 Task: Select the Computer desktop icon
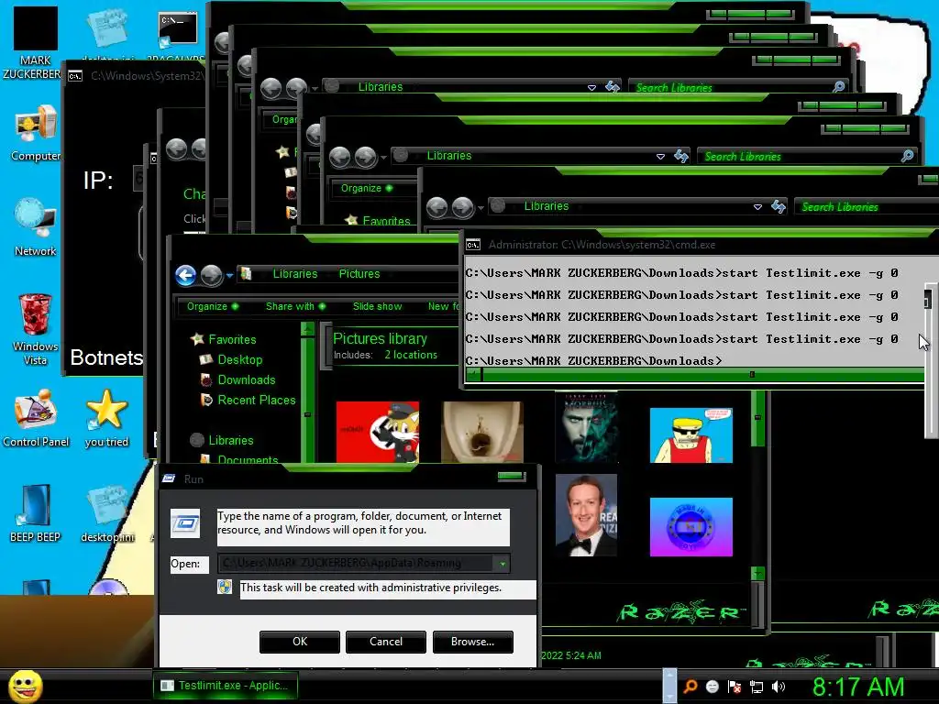[36, 133]
